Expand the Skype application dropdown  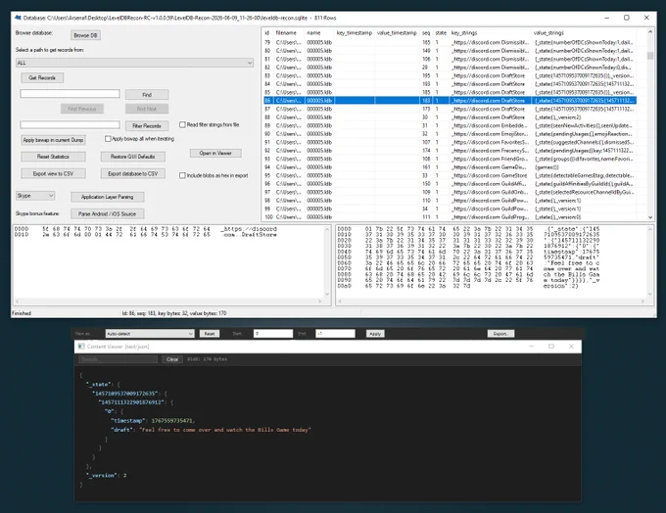pos(35,196)
